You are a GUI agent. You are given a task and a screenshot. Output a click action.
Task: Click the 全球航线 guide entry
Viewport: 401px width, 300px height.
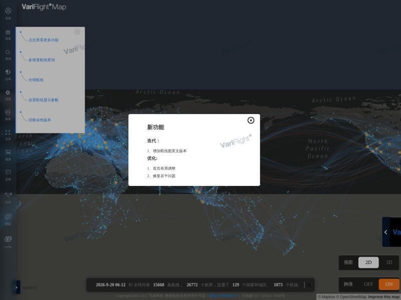click(36, 80)
